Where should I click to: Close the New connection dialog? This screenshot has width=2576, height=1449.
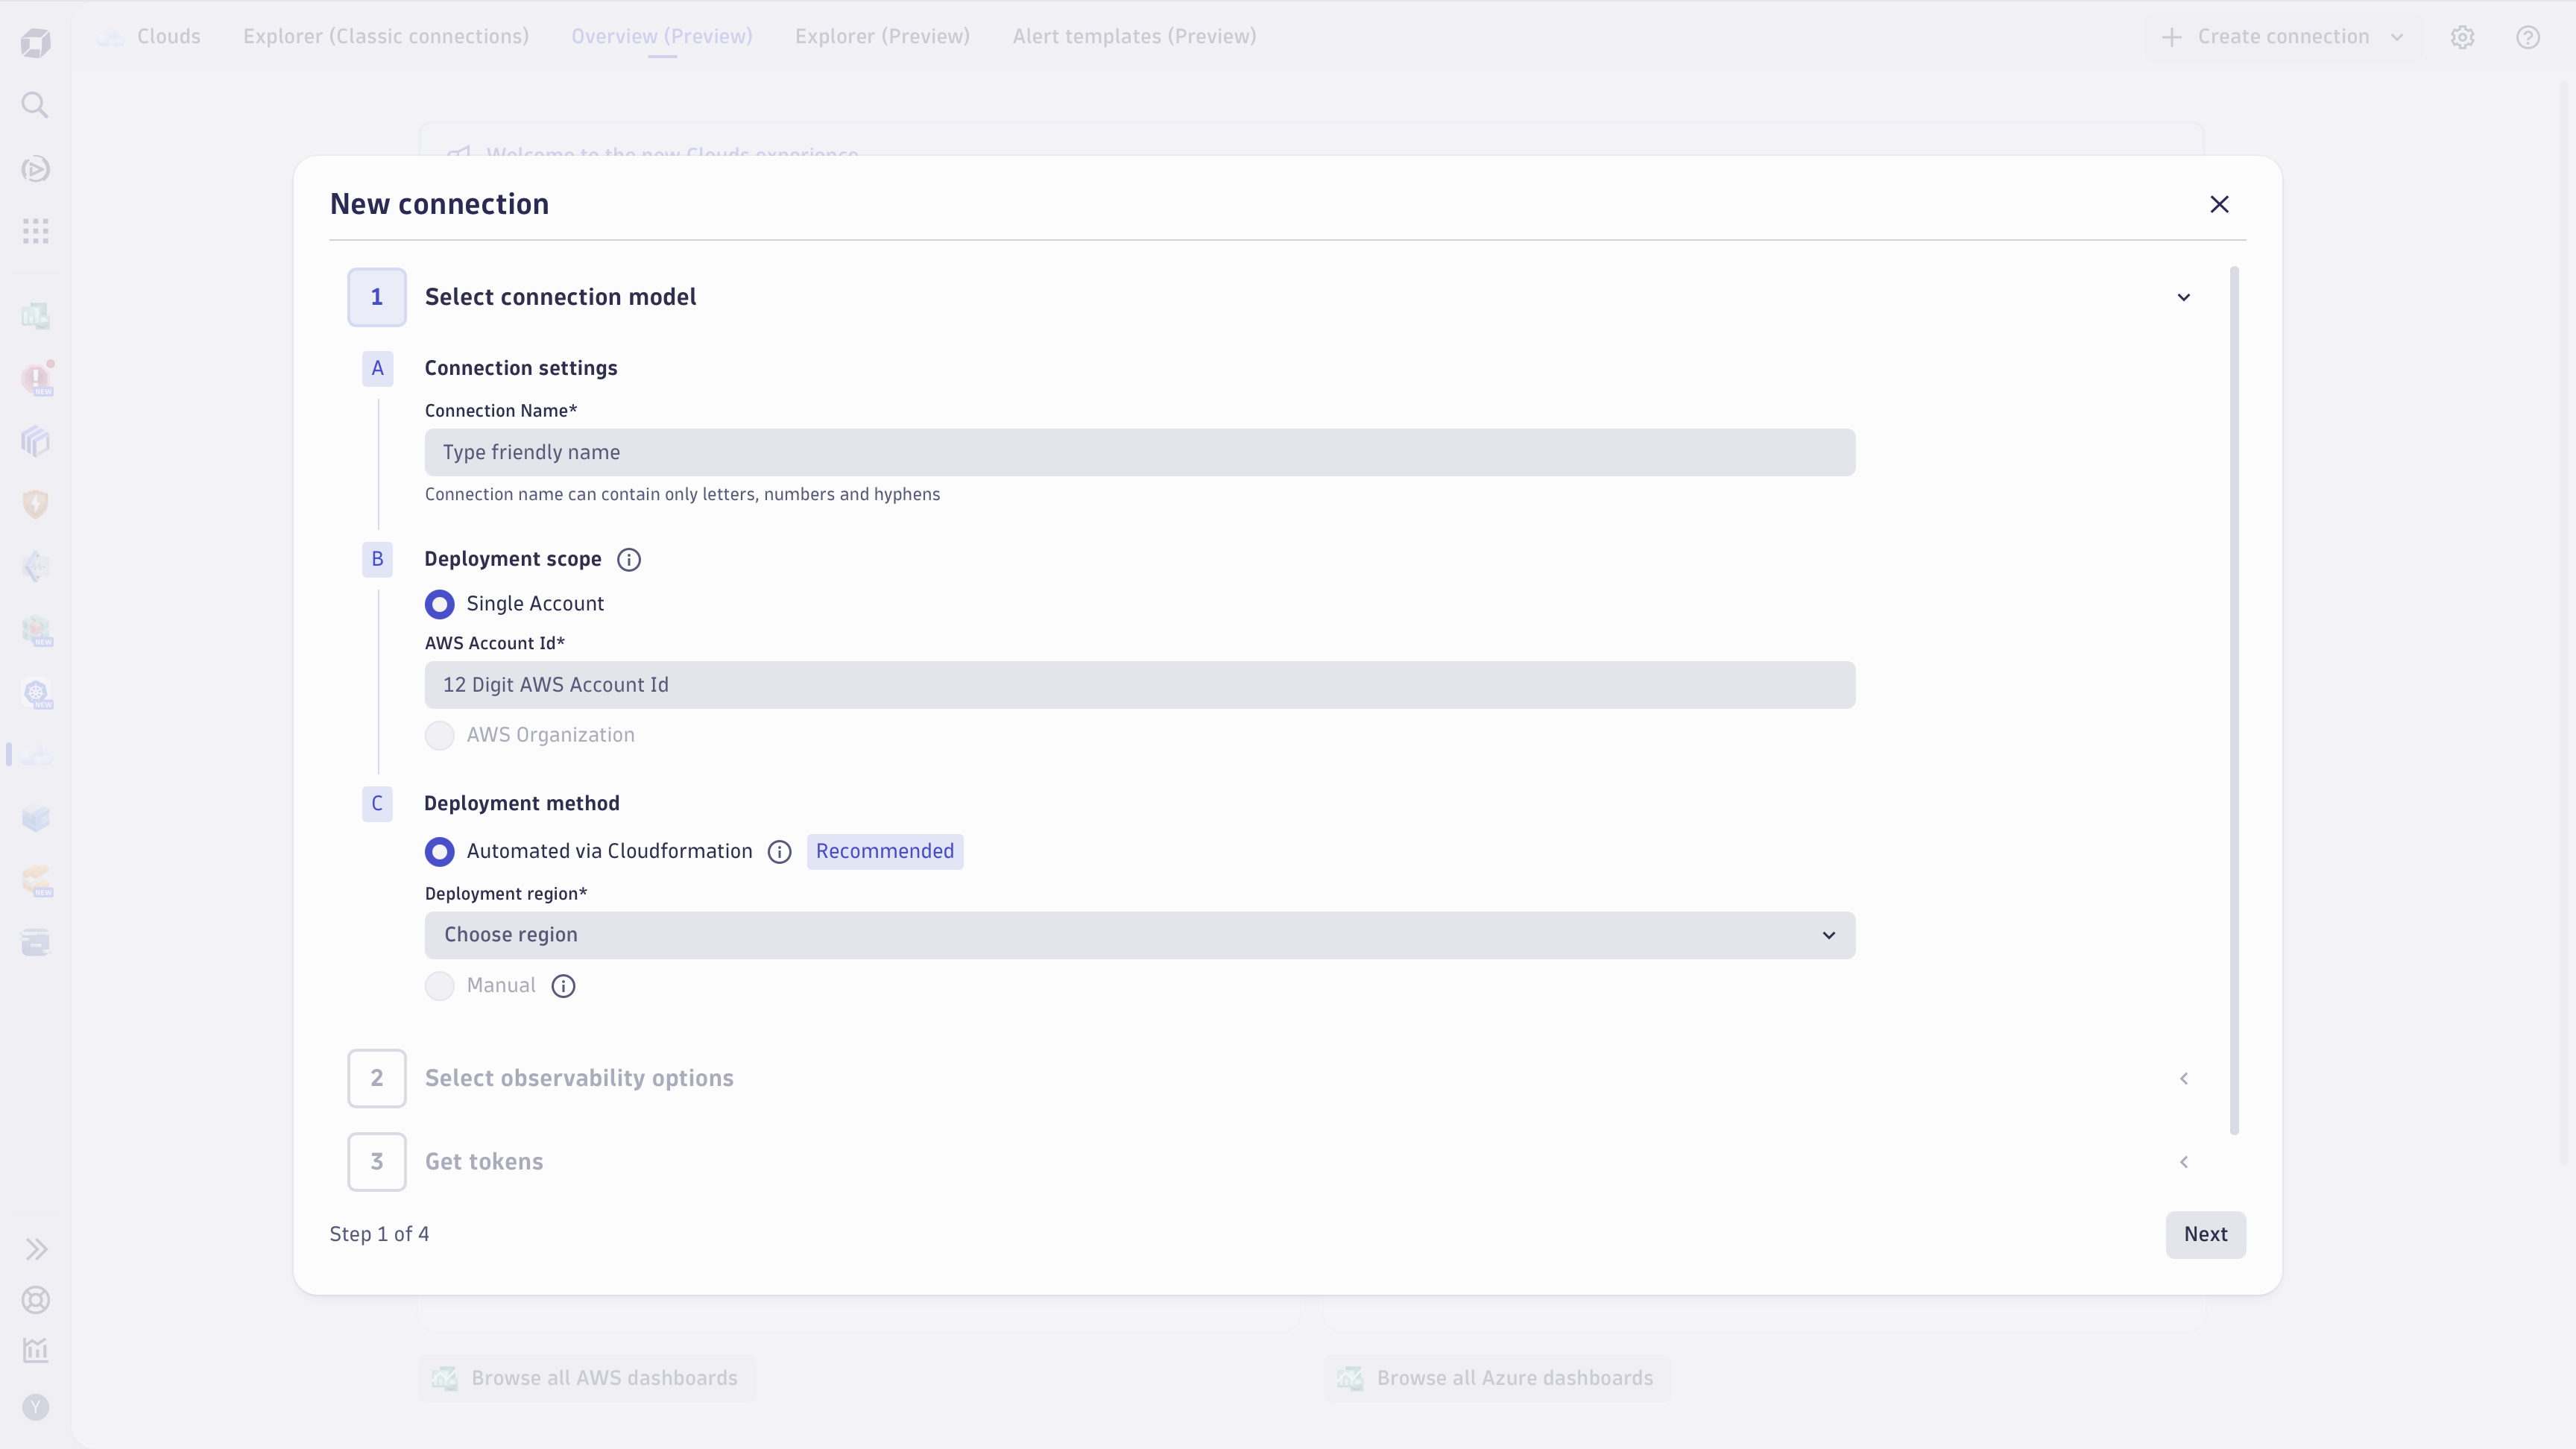coord(2219,204)
